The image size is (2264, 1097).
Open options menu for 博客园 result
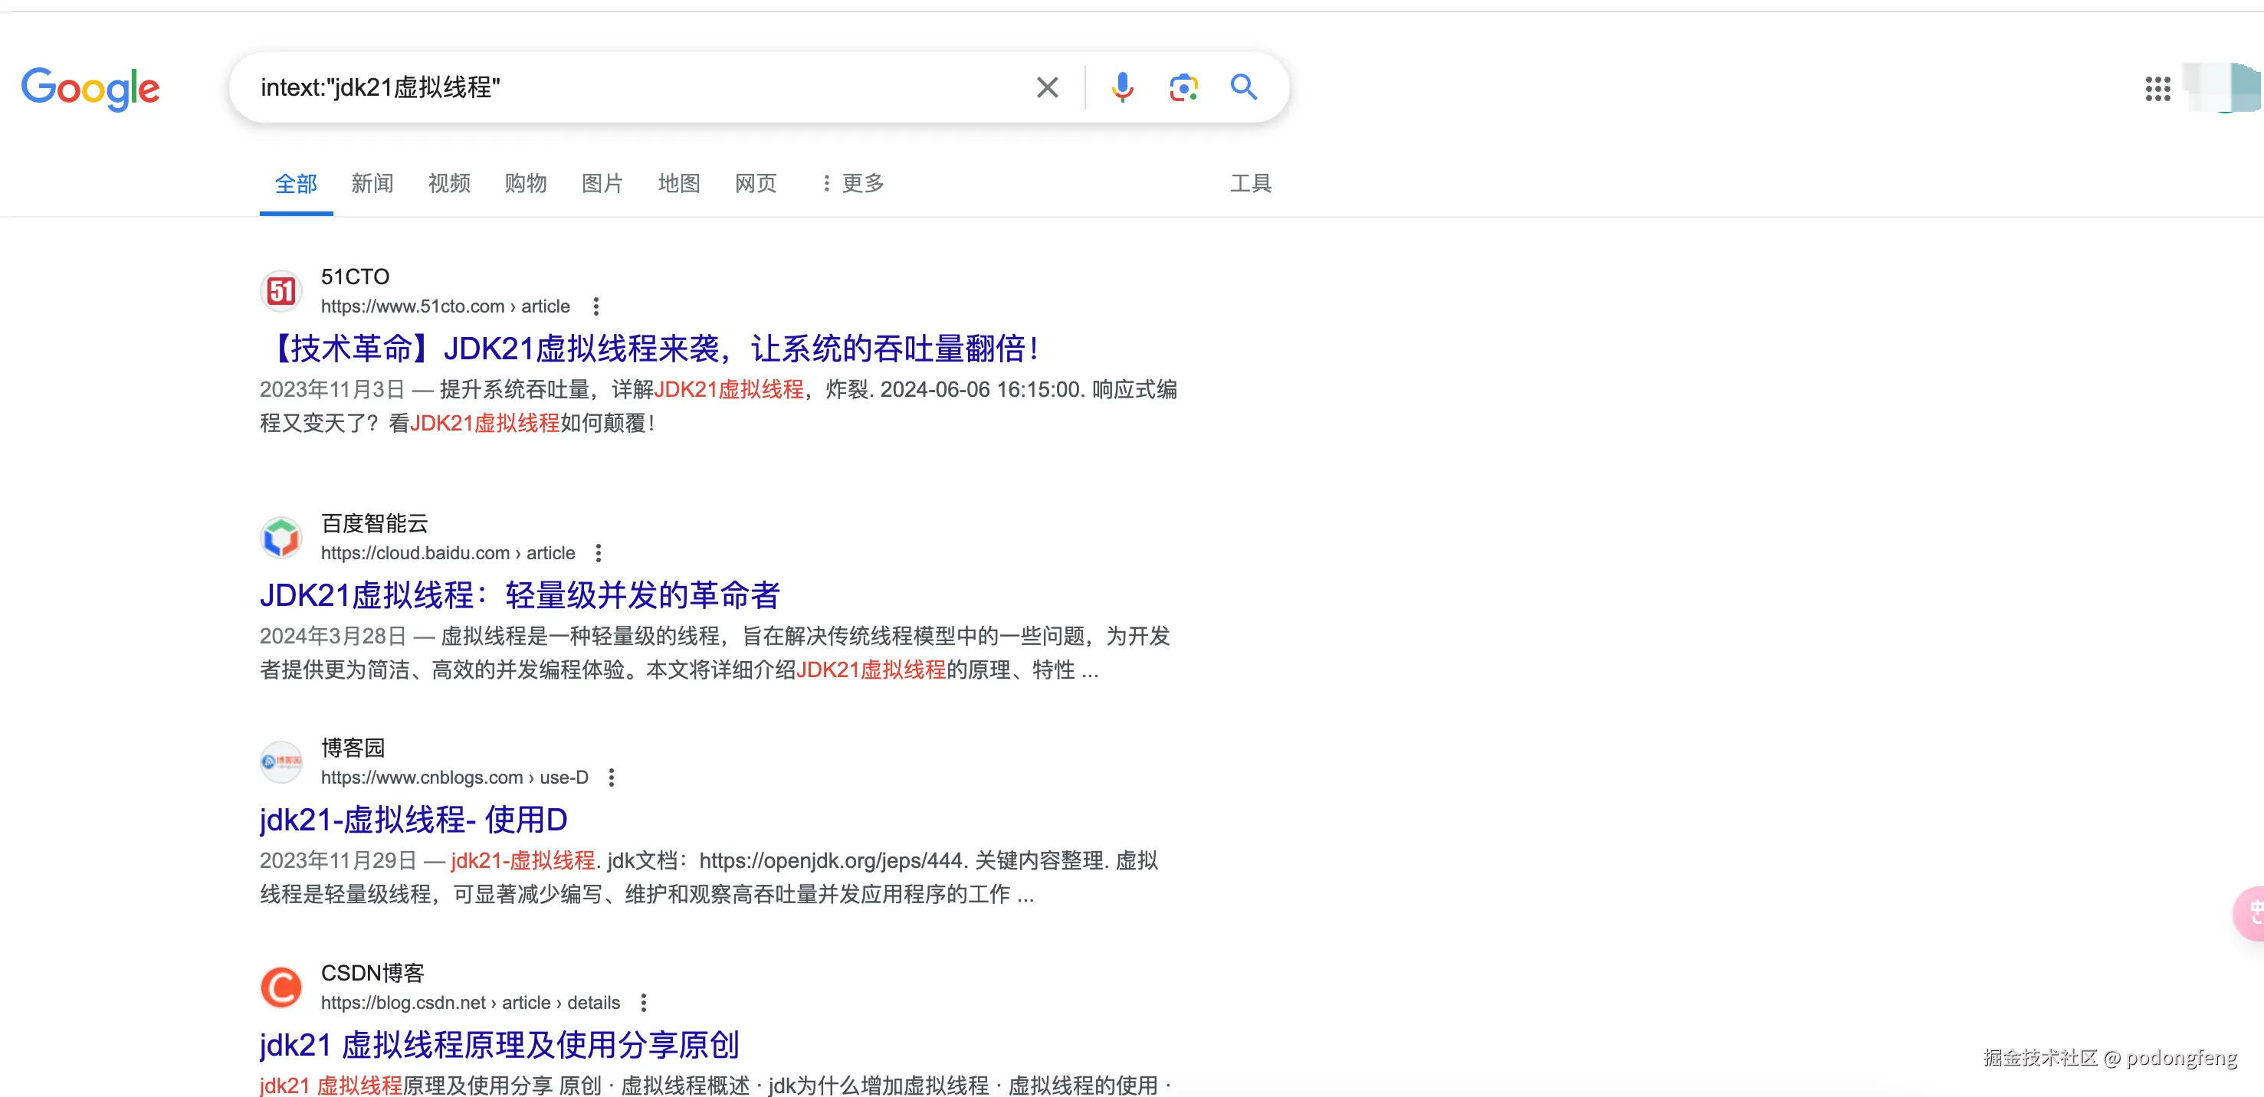[x=612, y=778]
